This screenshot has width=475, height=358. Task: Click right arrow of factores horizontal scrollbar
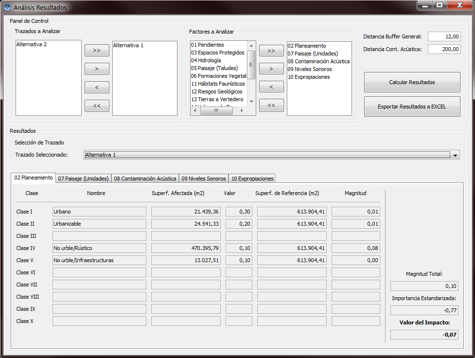[242, 110]
